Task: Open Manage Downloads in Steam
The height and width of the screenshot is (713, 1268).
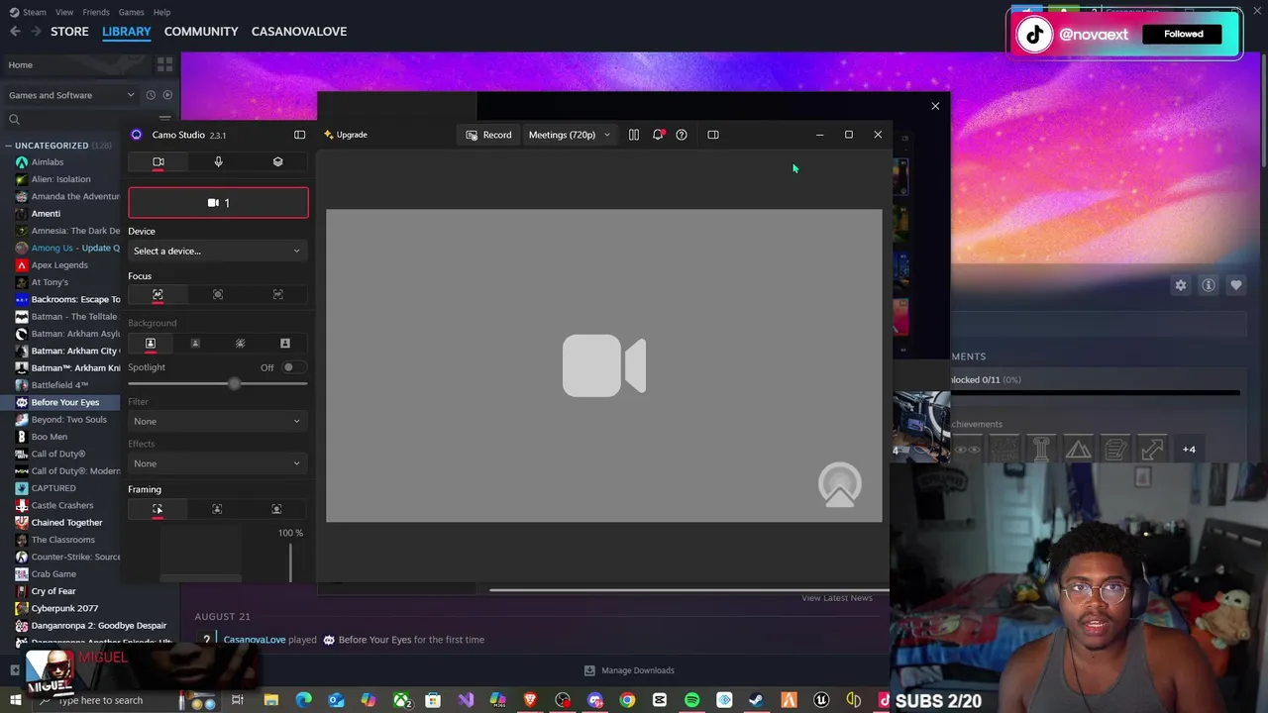Action: coord(629,670)
